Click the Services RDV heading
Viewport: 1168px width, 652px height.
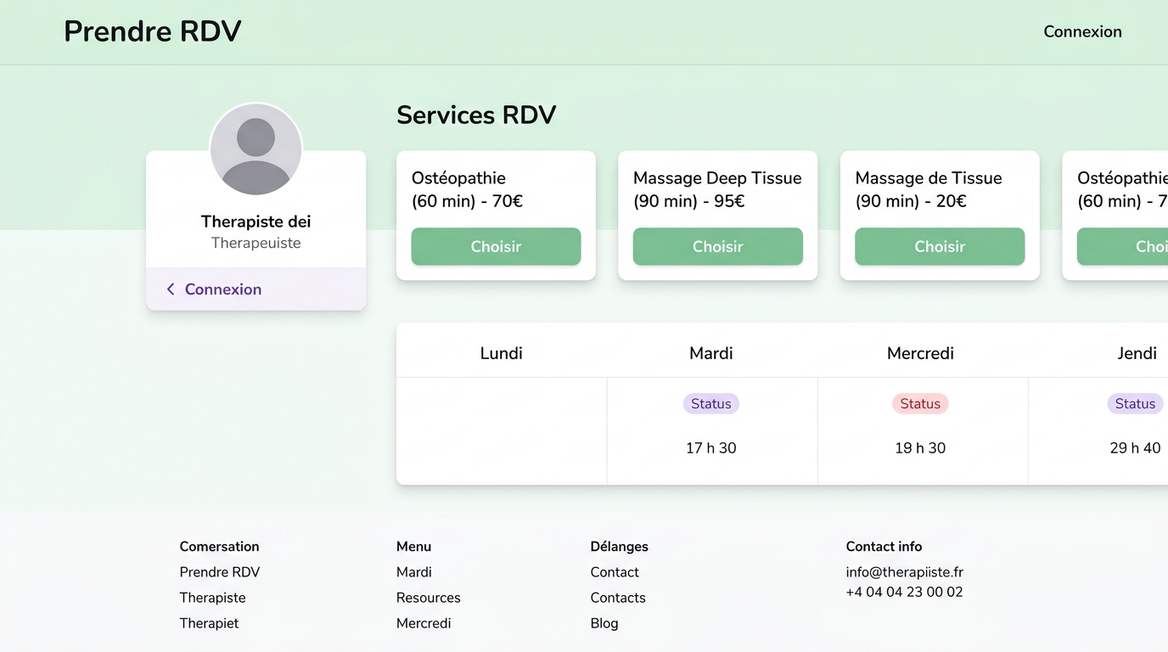pos(476,115)
